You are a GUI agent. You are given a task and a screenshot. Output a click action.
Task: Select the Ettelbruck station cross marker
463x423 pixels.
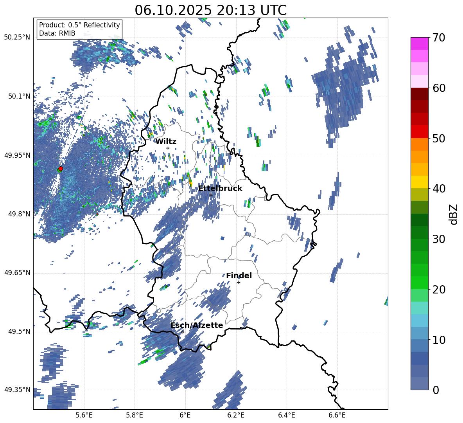[x=211, y=194]
